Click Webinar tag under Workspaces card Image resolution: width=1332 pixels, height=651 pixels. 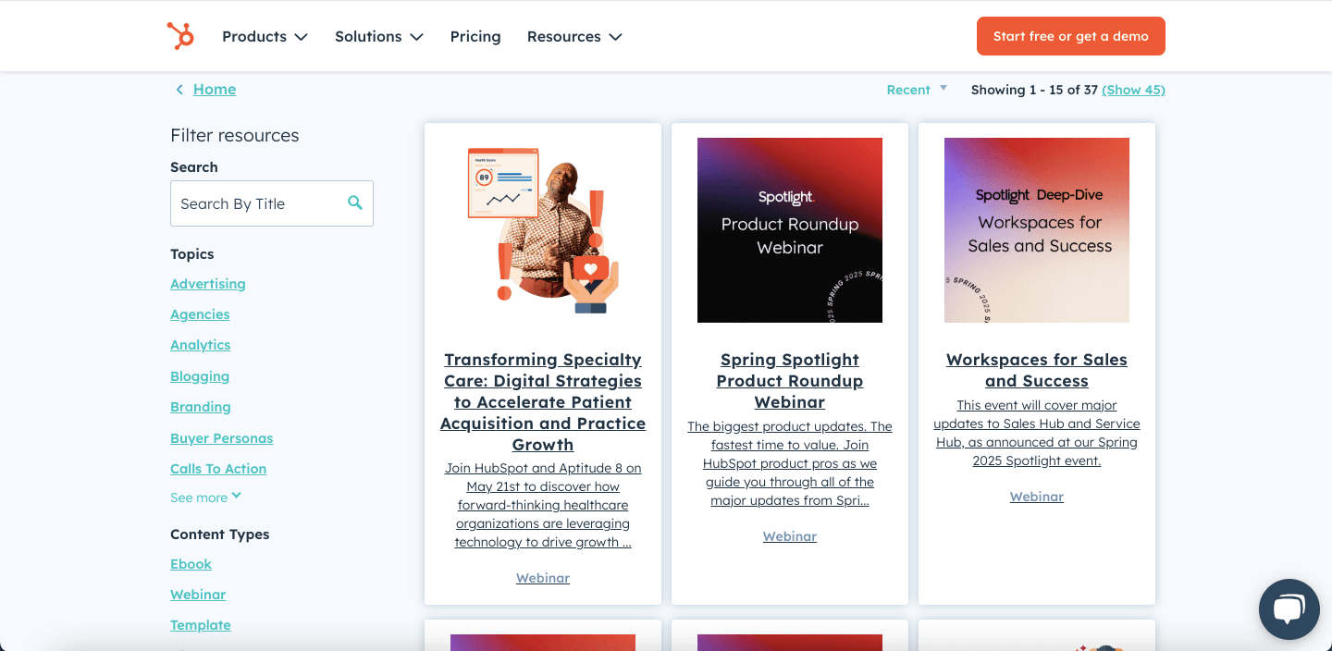[1037, 497]
